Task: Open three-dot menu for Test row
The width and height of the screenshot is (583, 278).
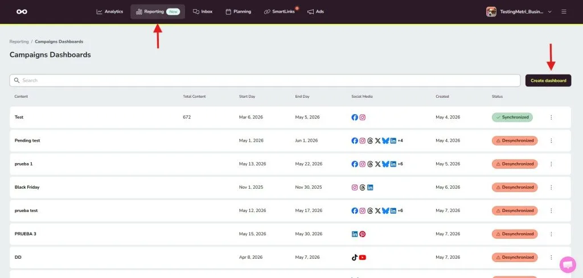Action: (x=551, y=117)
